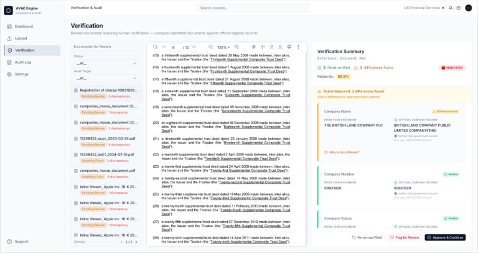Open the user profile avatar
Screen dimensions: 478x253
pos(469,8)
